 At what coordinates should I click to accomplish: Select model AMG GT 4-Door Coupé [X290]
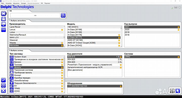coord(94,43)
